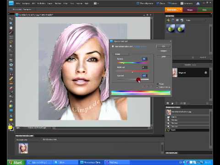The width and height of the screenshot is (220, 165).
Task: Select the Horizontal Type tool
Action: 11,55
